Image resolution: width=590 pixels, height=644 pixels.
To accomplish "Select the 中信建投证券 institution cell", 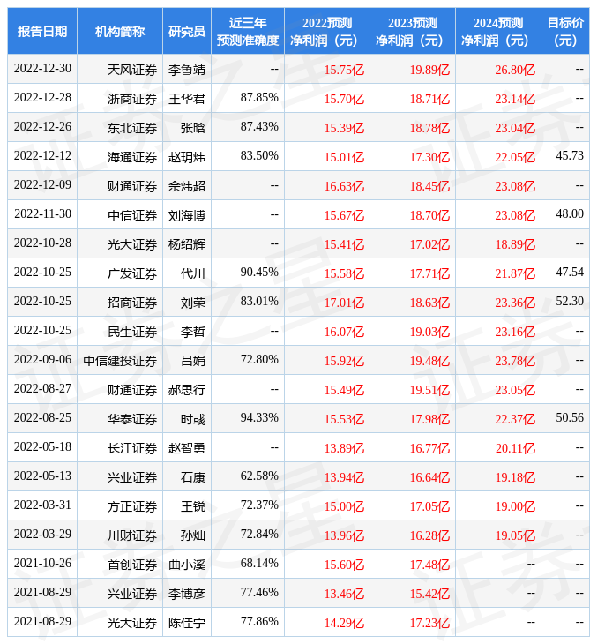I will pos(120,361).
